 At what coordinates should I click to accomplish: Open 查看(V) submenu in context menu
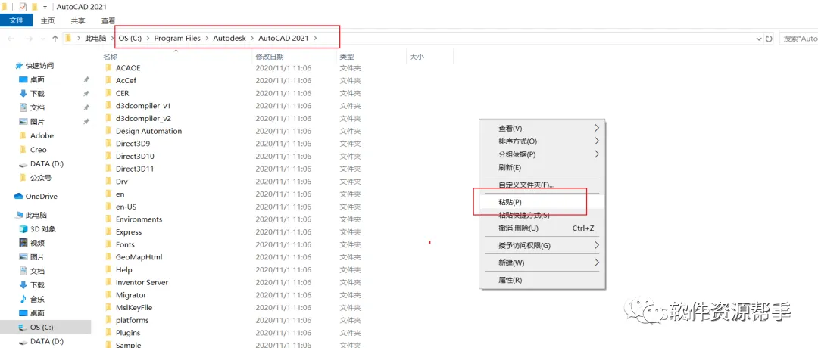542,128
